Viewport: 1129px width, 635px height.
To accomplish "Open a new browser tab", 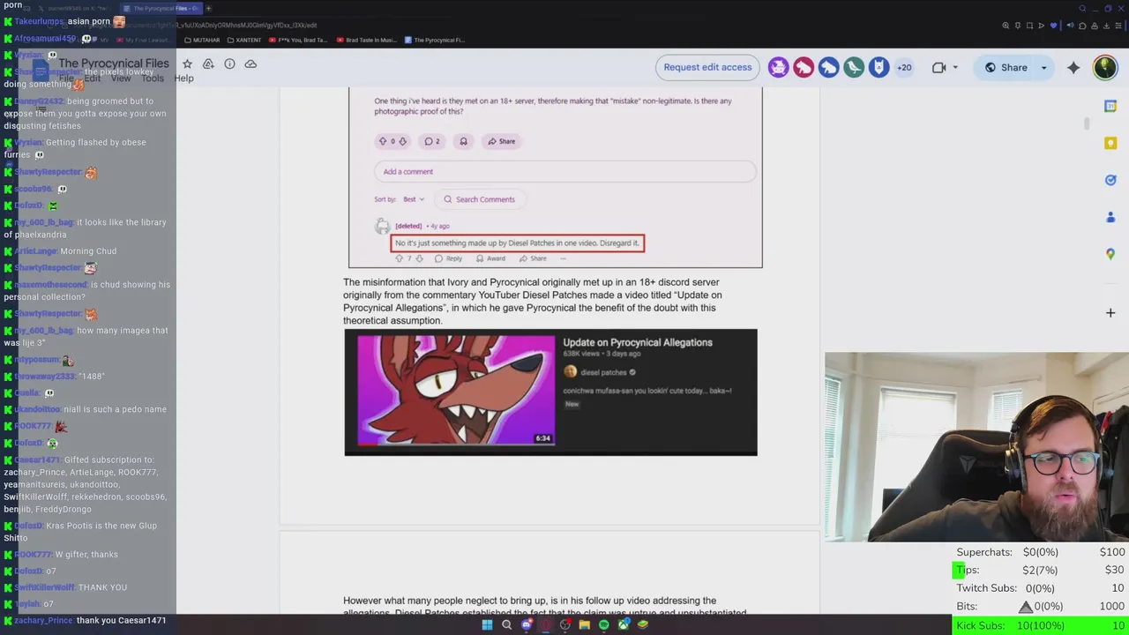I will (208, 8).
